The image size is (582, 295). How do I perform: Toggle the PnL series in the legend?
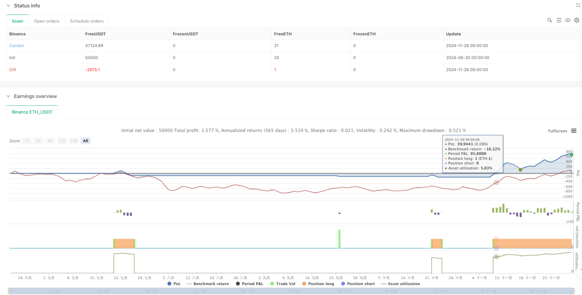click(x=175, y=283)
